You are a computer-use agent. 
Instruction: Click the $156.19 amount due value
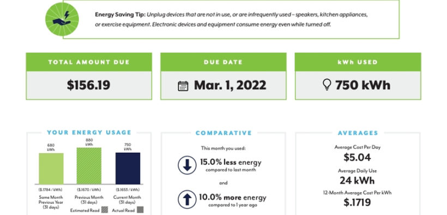click(89, 85)
